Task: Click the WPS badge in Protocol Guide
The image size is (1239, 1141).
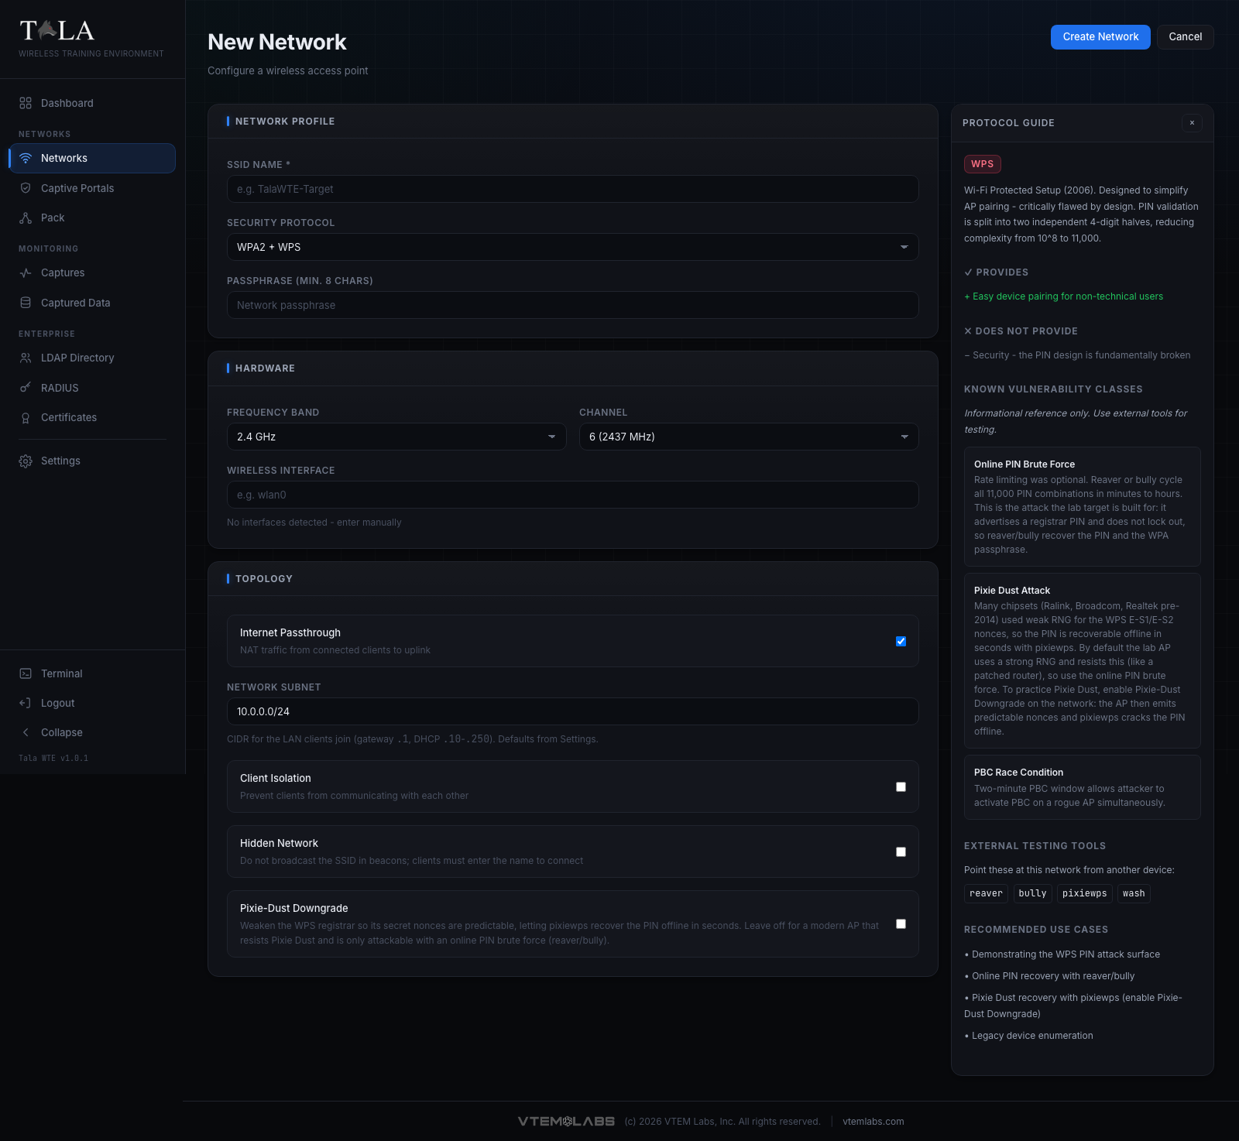Action: 982,164
